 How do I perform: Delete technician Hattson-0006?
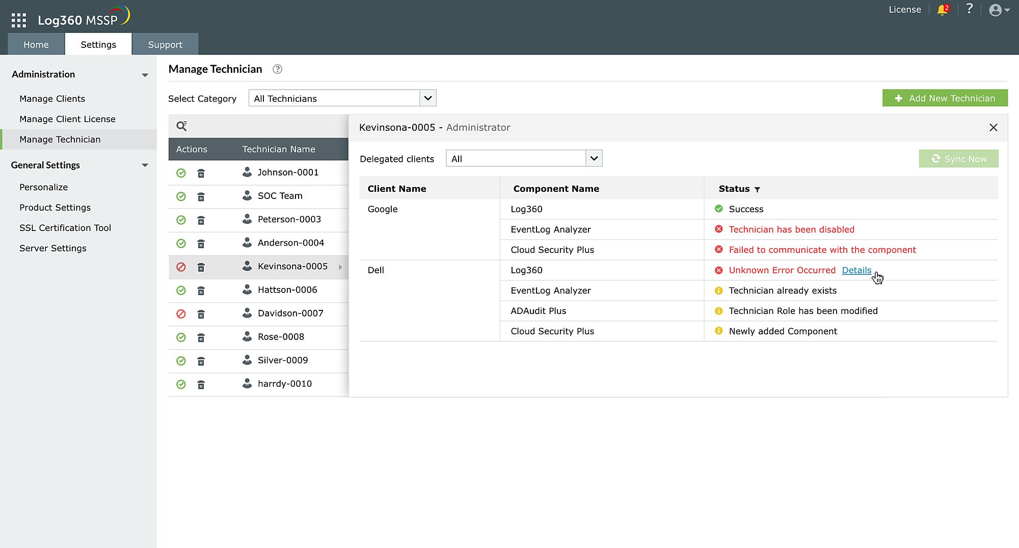click(x=201, y=291)
